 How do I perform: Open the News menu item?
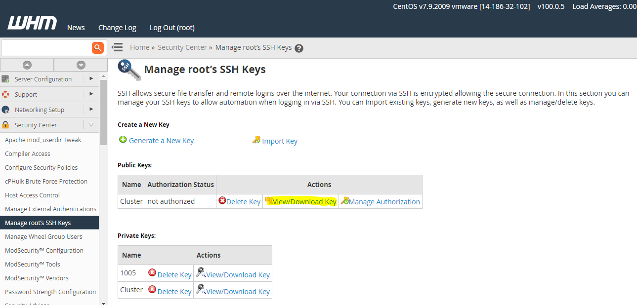76,28
